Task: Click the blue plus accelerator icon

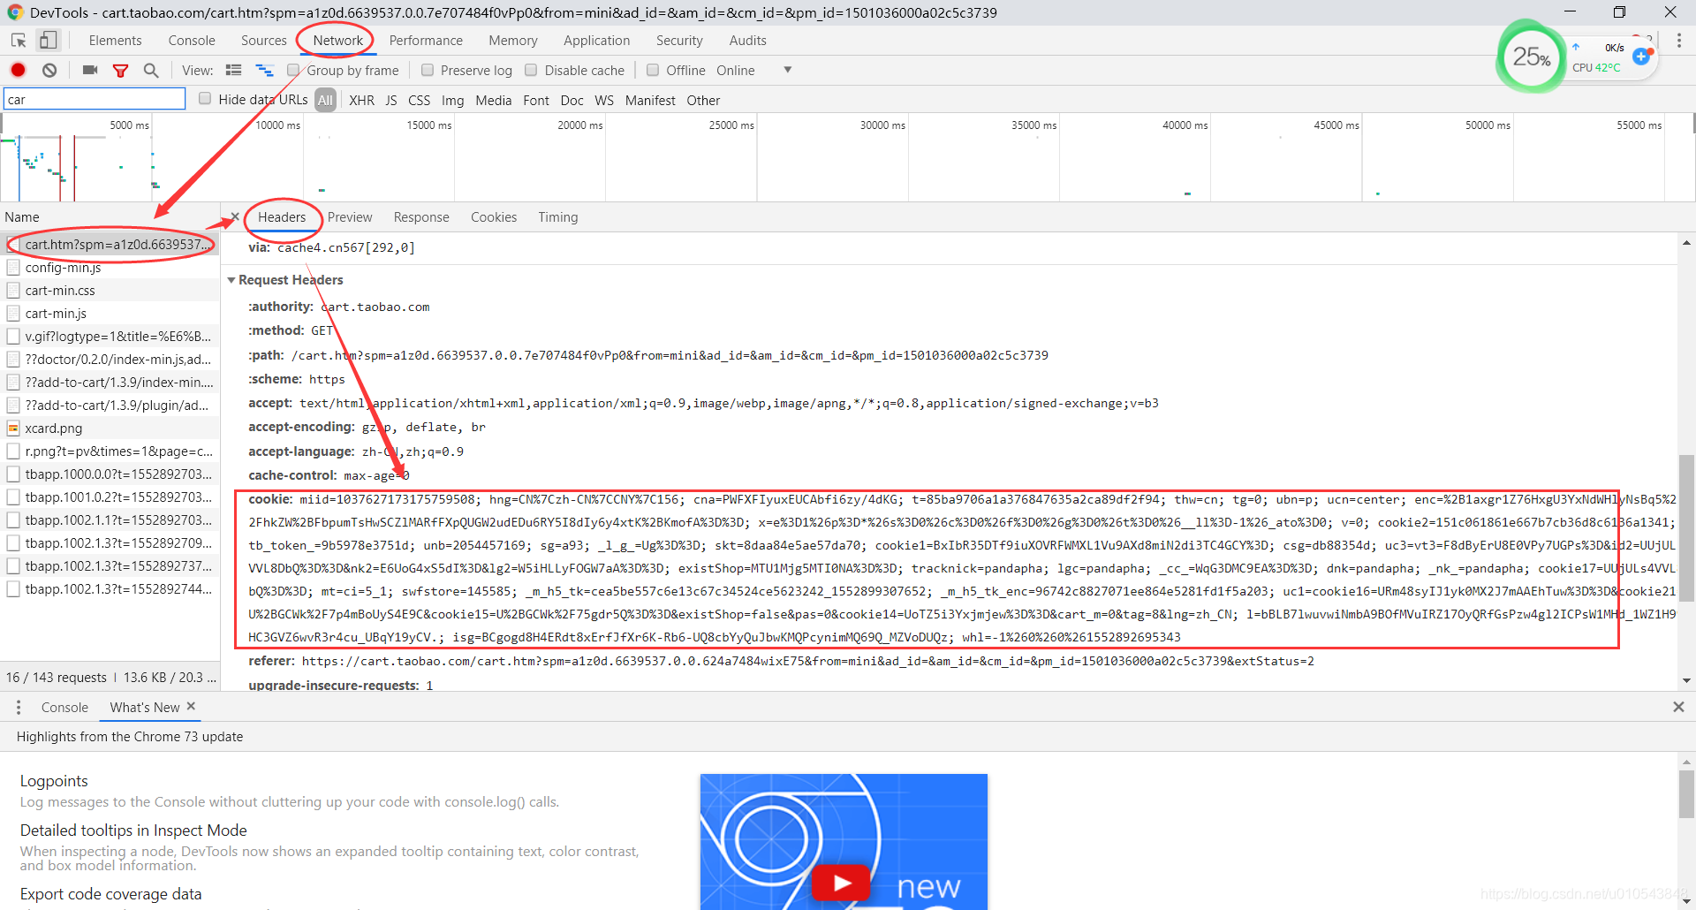Action: (x=1641, y=57)
